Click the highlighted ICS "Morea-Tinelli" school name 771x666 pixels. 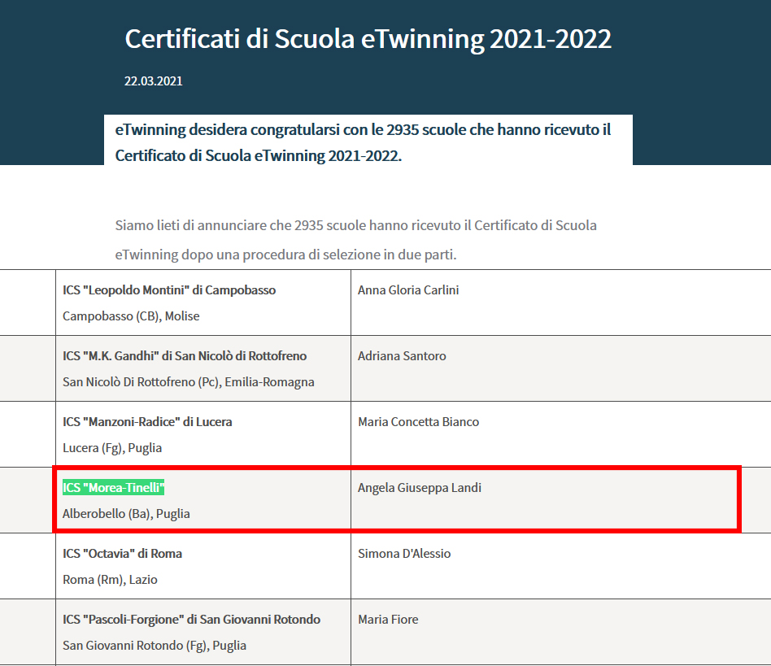[113, 488]
